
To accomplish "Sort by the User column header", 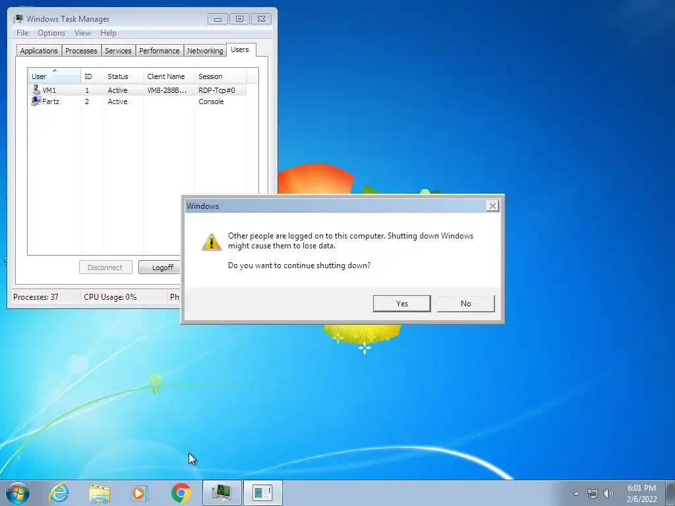I will (54, 76).
